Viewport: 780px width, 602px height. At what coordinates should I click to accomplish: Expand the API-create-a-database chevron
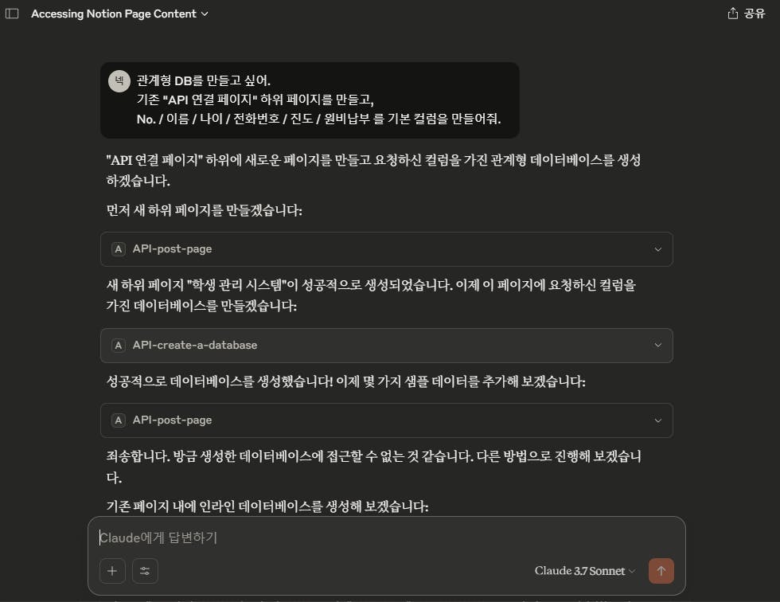click(657, 346)
